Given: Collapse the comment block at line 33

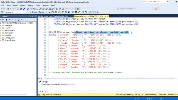Looking at the screenshot, I should (48, 72).
